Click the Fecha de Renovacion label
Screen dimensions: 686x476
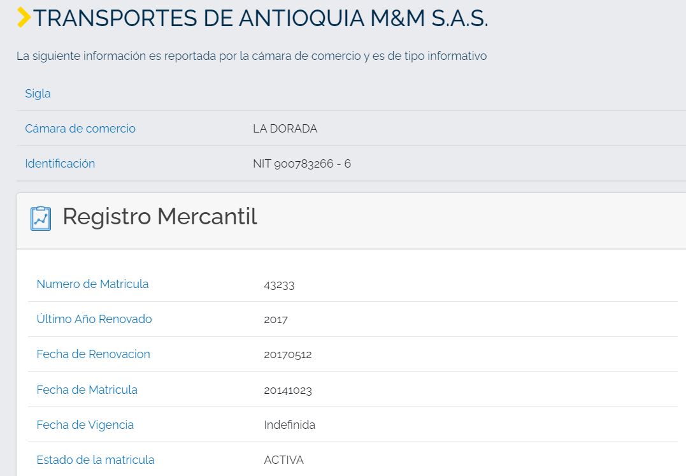(93, 354)
